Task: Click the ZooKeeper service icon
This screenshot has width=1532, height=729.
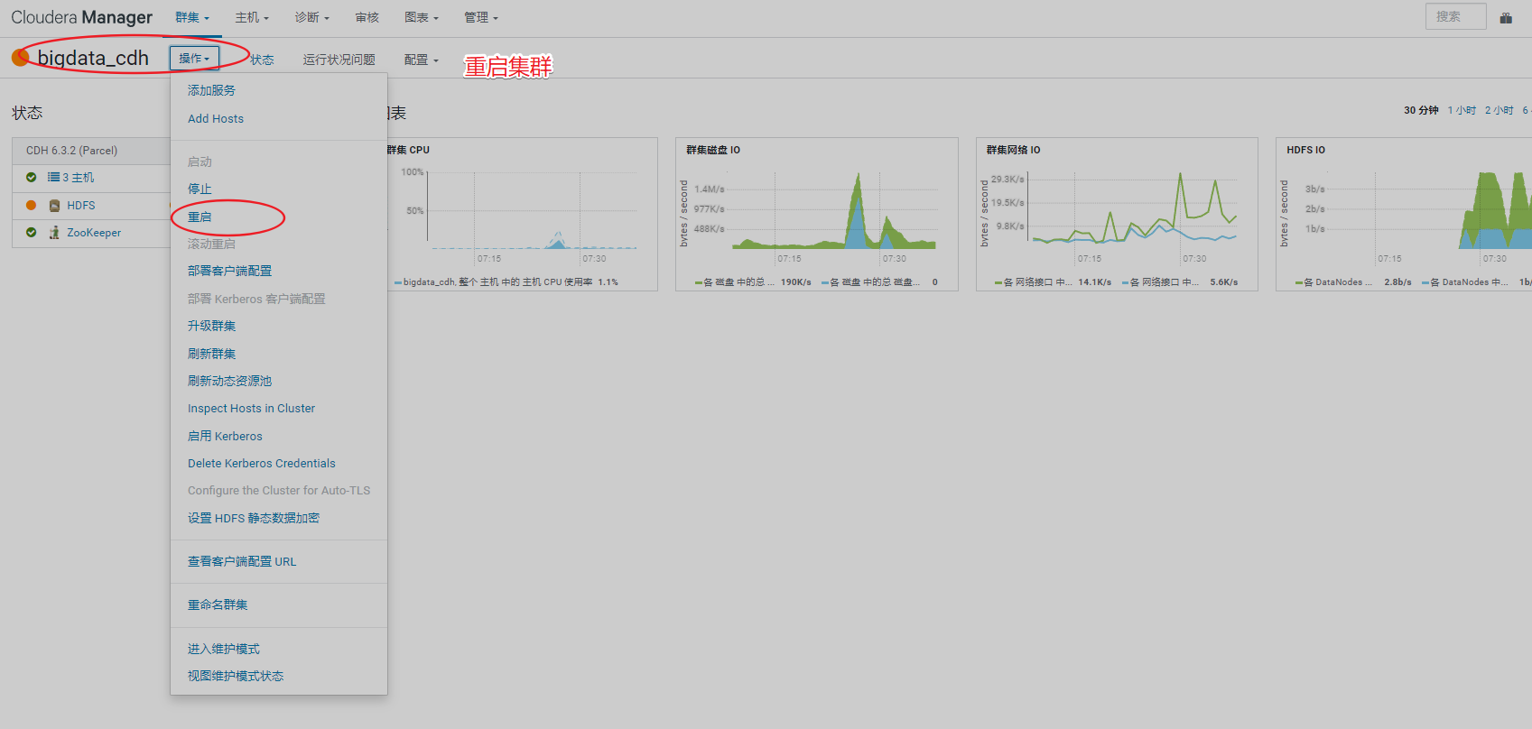Action: 54,233
